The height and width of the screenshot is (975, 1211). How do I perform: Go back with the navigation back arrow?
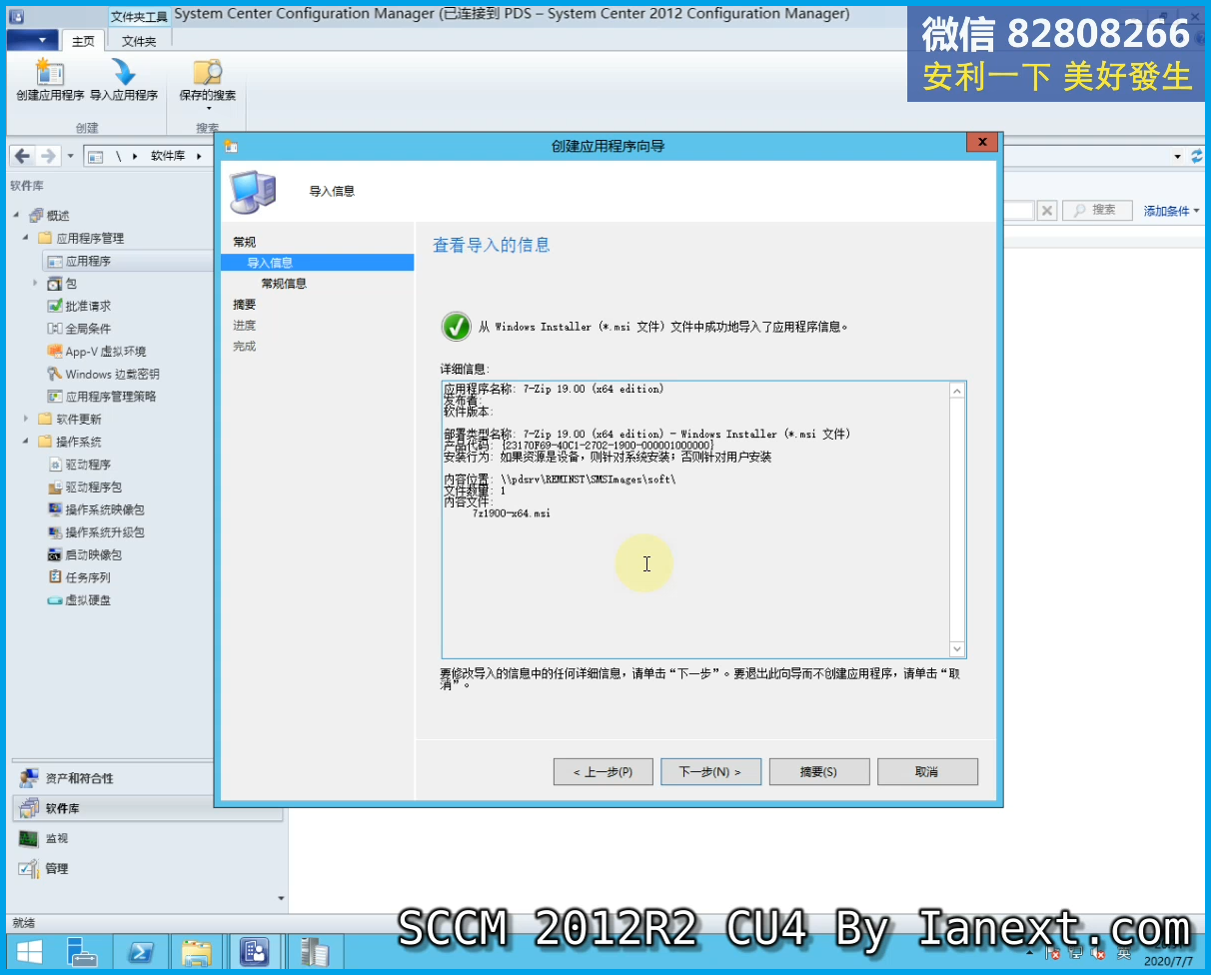point(22,156)
